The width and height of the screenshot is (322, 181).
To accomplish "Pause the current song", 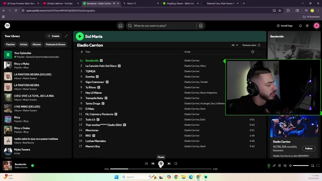I will 161,164.
